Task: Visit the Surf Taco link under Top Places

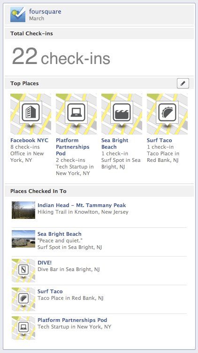Action: pos(160,140)
